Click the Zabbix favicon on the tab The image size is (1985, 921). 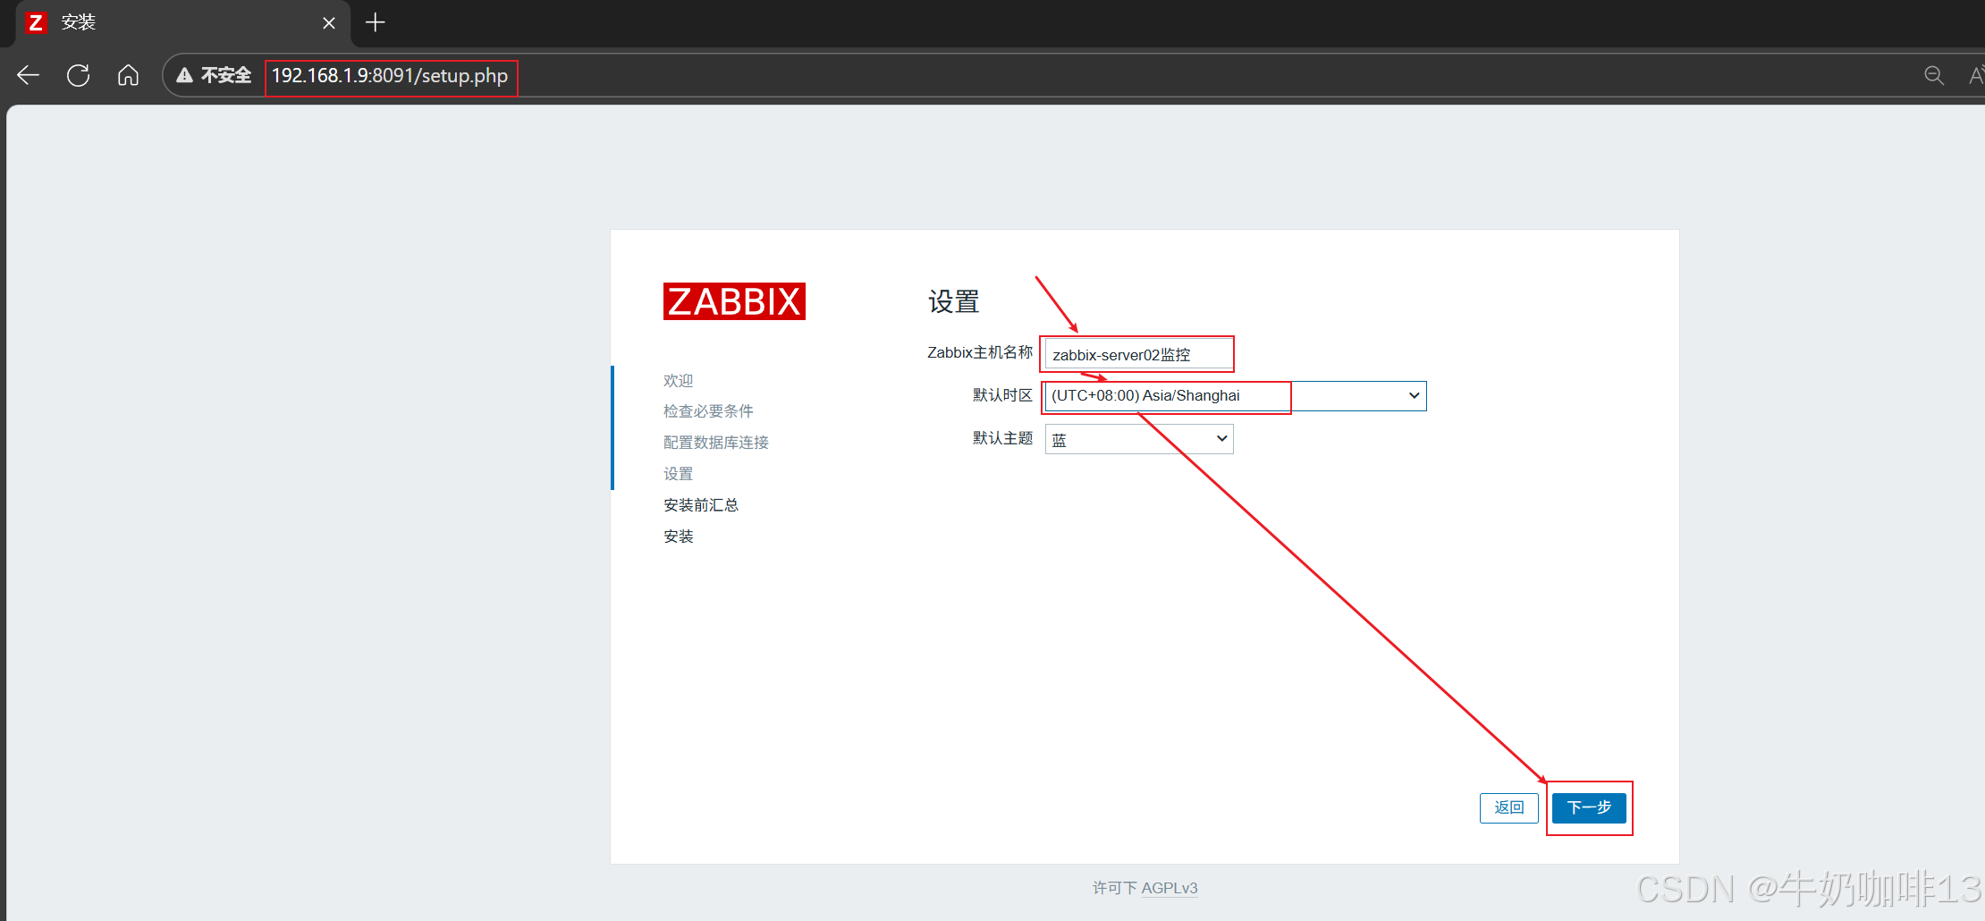tap(36, 22)
